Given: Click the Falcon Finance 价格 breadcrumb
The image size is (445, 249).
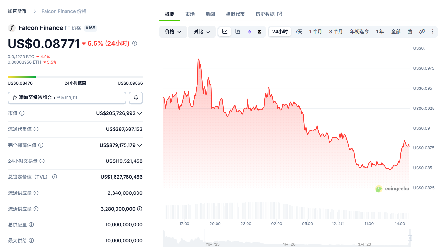Looking at the screenshot, I should point(64,11).
